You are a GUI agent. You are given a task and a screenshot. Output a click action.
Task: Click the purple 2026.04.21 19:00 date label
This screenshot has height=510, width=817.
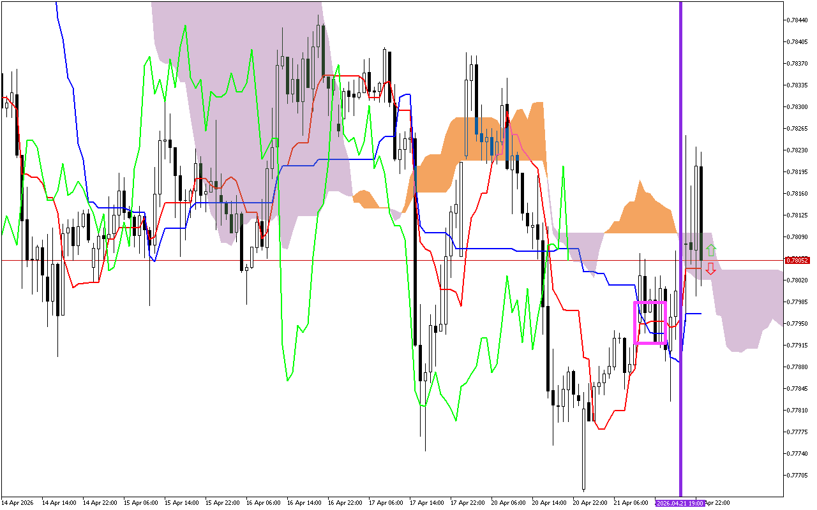(680, 503)
